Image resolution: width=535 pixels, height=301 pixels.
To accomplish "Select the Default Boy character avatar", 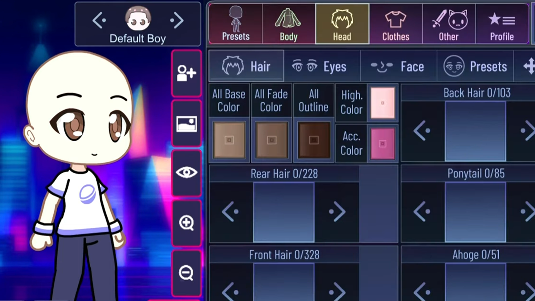I will [x=138, y=19].
